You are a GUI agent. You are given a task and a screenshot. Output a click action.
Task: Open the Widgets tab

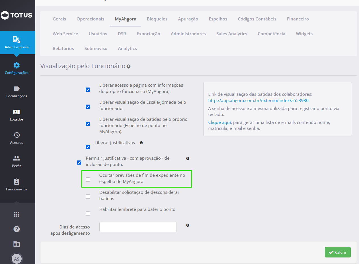click(x=304, y=34)
